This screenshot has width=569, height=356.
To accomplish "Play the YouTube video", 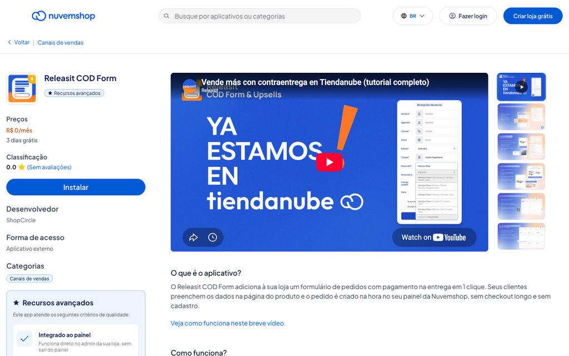I will 329,162.
